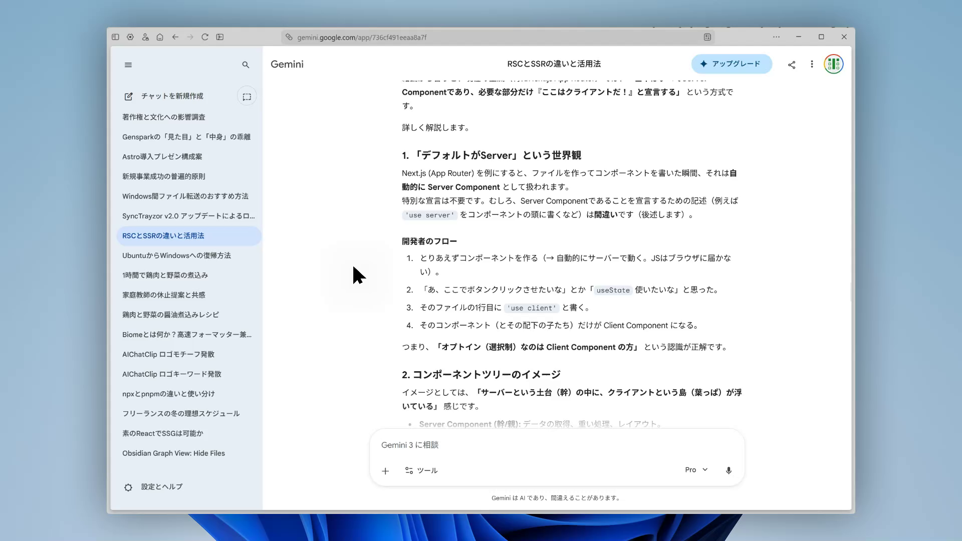This screenshot has width=962, height=541.
Task: Open the ツール menu
Action: pos(421,470)
